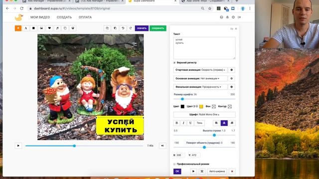
Task: Toggle the mute volume button
Action: pos(162,146)
